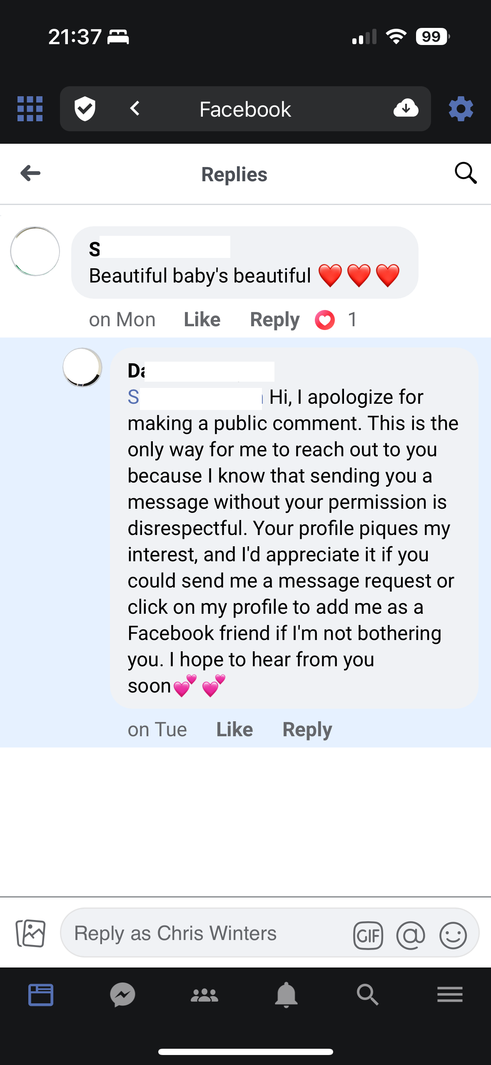Open the Facebook hamburger menu

(x=450, y=995)
